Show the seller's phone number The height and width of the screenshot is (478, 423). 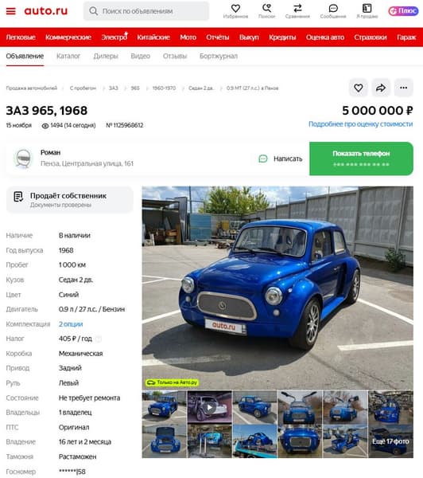pyautogui.click(x=361, y=159)
